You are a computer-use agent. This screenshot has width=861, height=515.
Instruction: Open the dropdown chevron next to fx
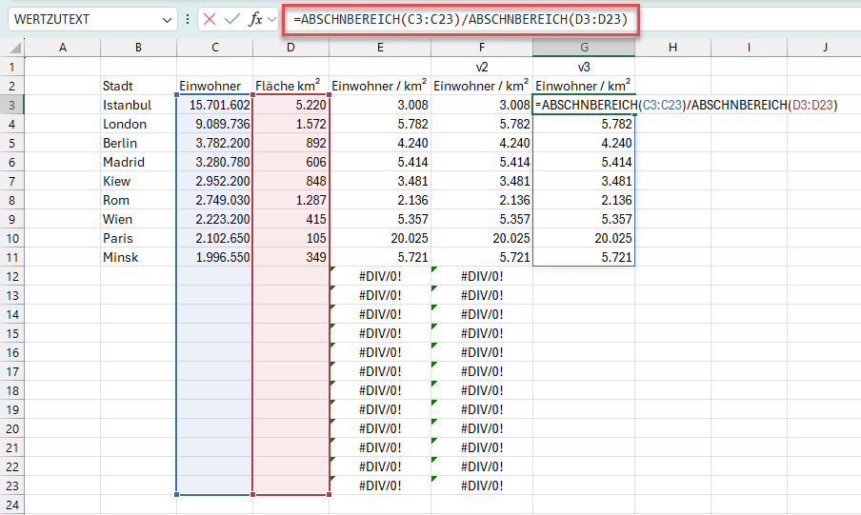click(x=272, y=19)
